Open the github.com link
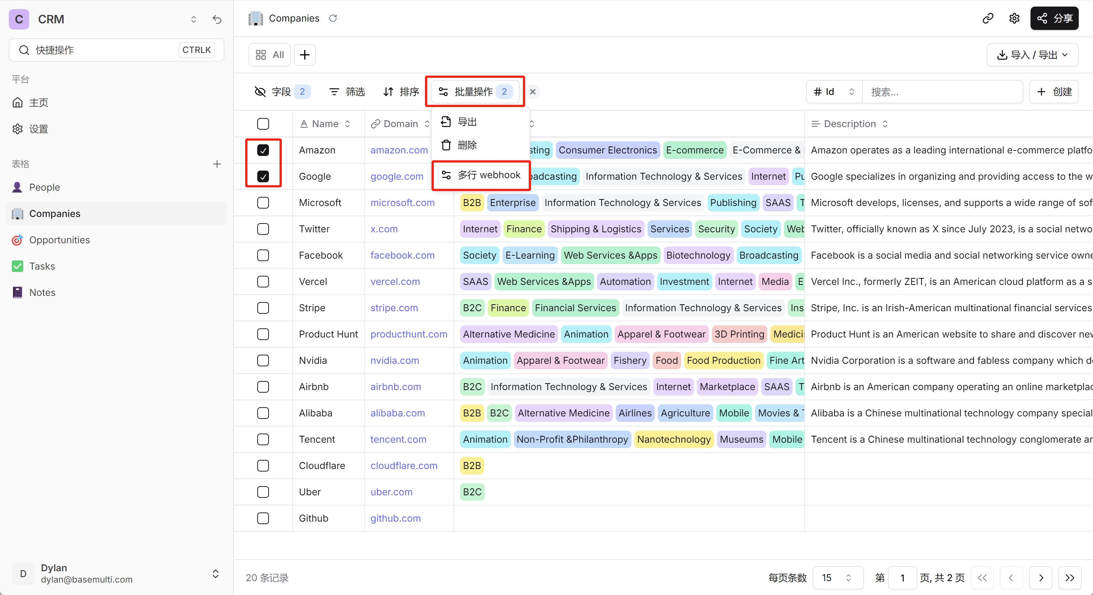 pos(395,518)
